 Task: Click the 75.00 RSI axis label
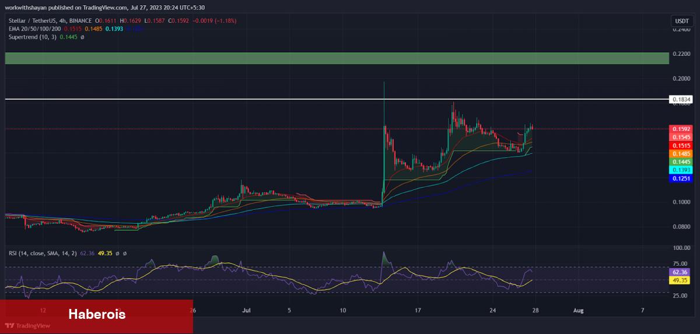point(681,263)
